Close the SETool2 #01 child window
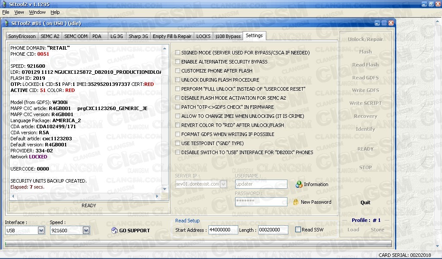Image resolution: width=442 pixels, height=259 pixels. [x=391, y=23]
